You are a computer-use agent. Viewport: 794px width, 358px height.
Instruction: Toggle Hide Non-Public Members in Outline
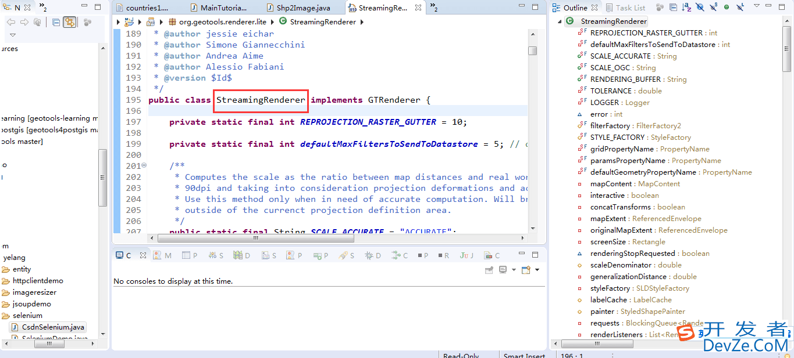(727, 7)
